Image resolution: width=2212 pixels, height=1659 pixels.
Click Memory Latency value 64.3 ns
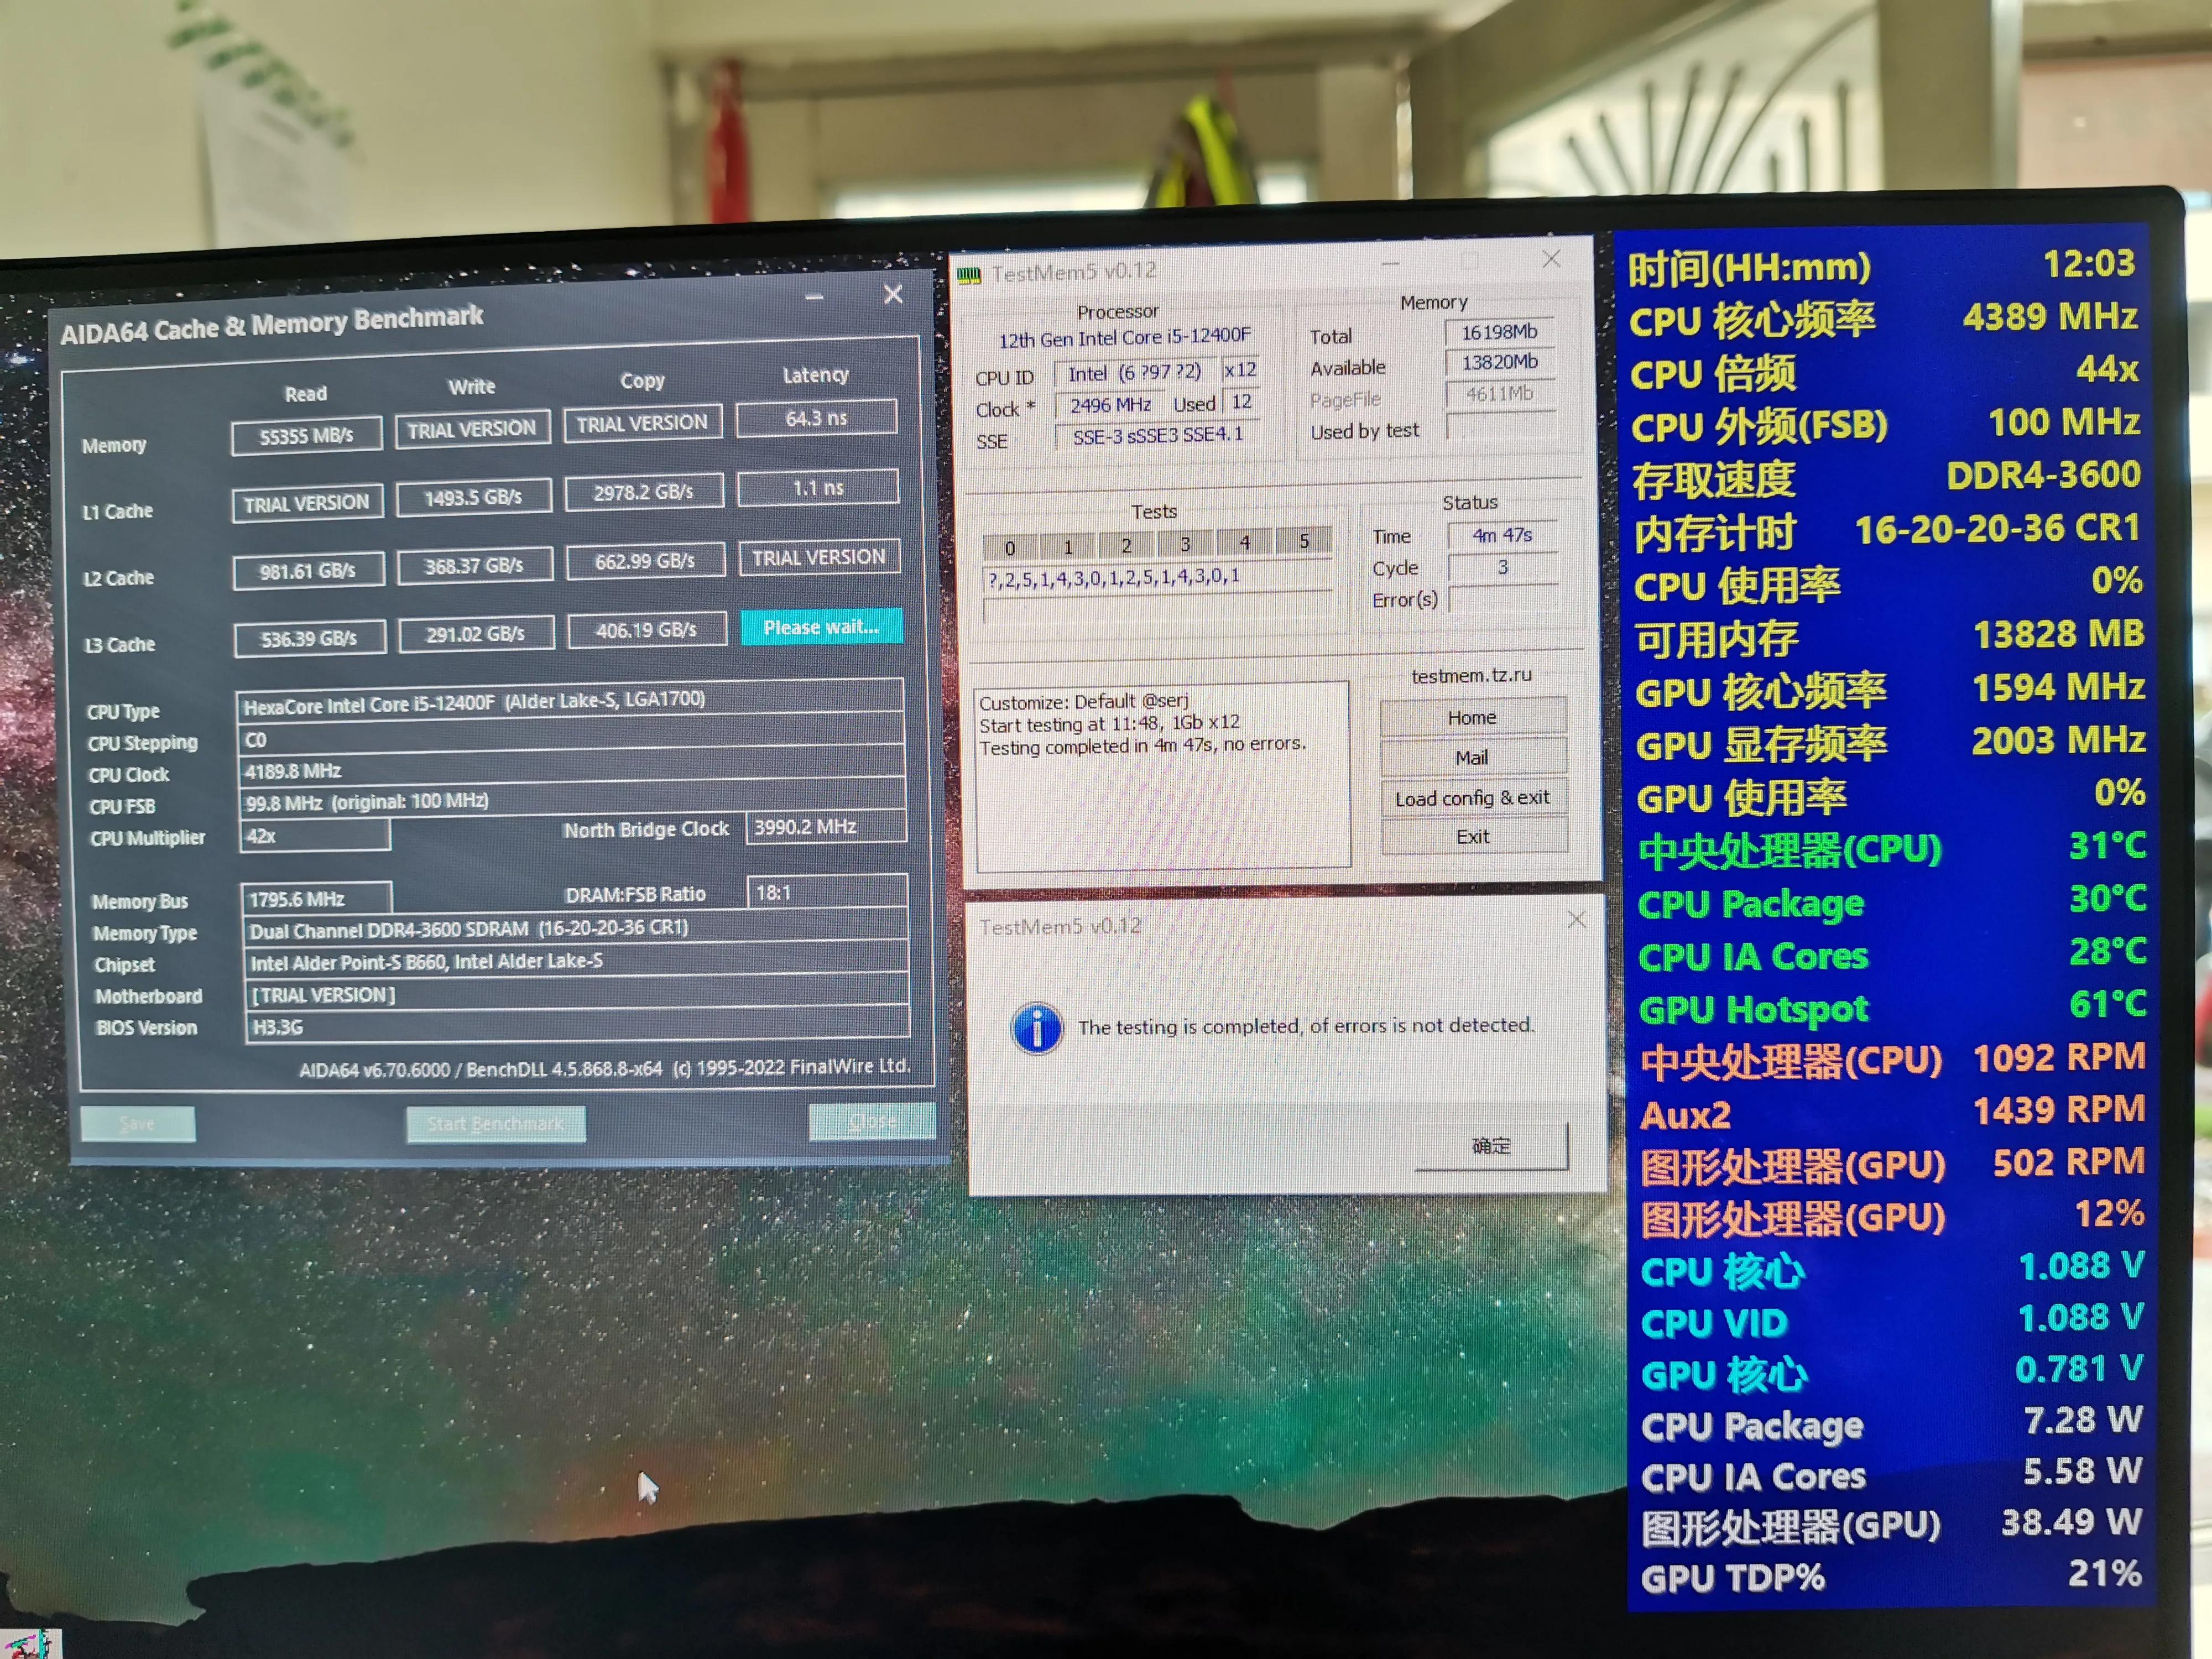[816, 417]
